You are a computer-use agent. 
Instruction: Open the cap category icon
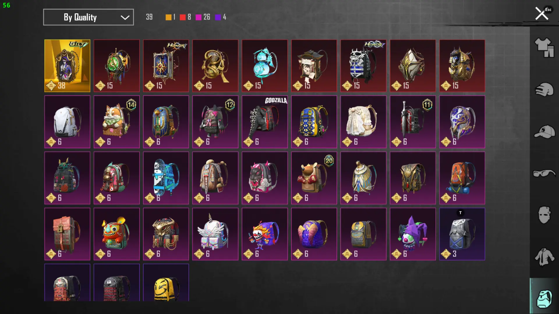[x=544, y=132]
